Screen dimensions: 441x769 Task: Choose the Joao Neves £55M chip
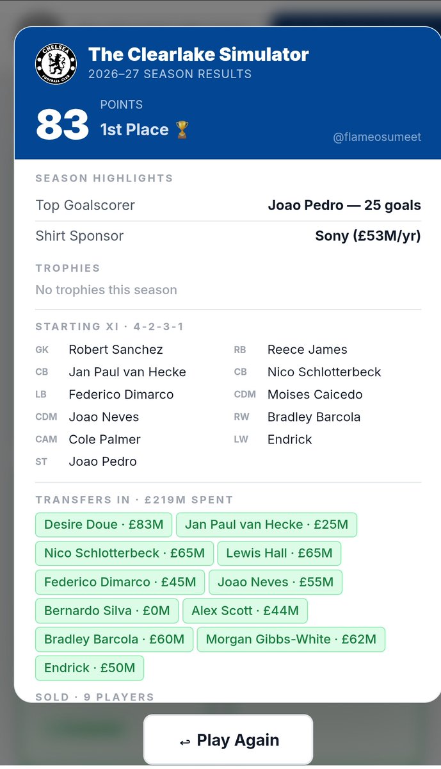(x=275, y=582)
